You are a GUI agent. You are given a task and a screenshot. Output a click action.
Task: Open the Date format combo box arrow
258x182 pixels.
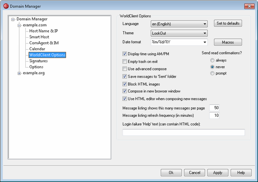click(205, 42)
